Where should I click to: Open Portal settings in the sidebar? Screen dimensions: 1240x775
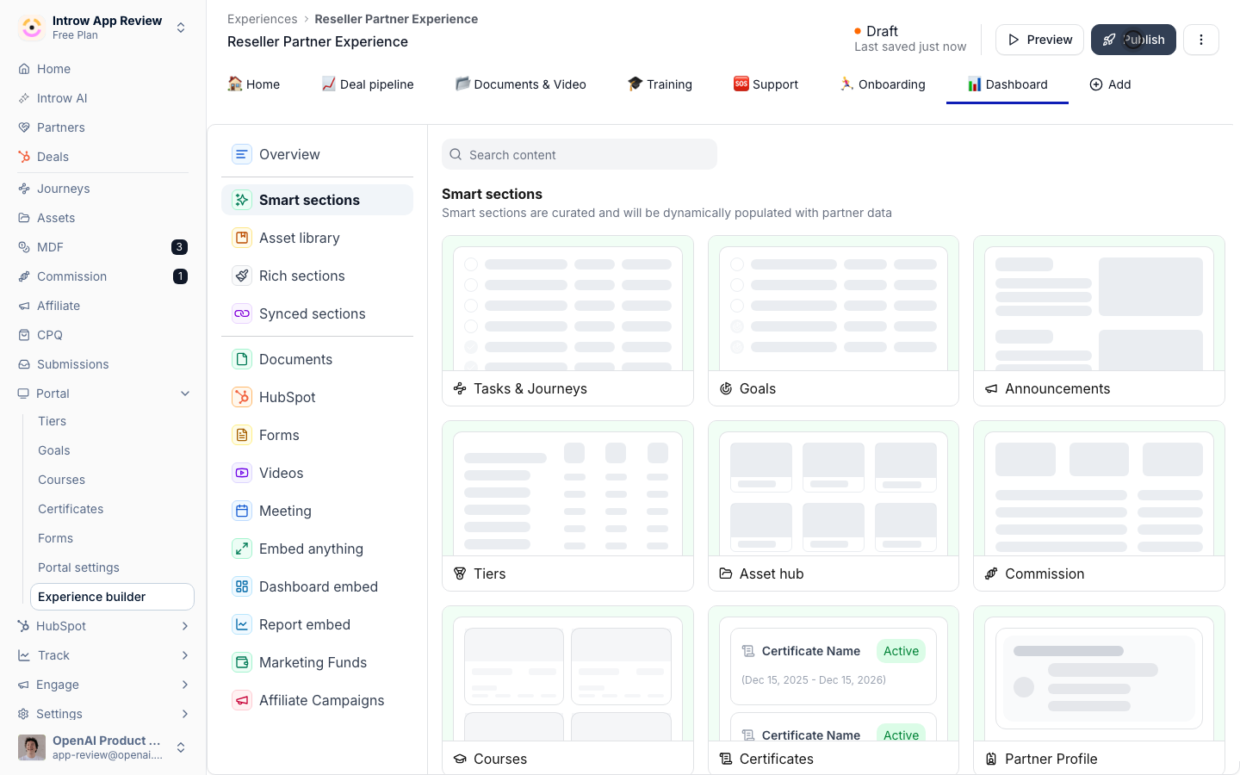78,567
